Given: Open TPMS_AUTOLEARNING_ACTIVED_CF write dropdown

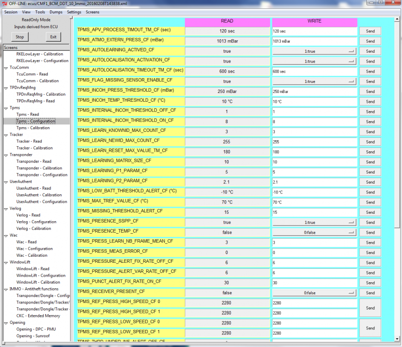Looking at the screenshot, I should (x=314, y=51).
